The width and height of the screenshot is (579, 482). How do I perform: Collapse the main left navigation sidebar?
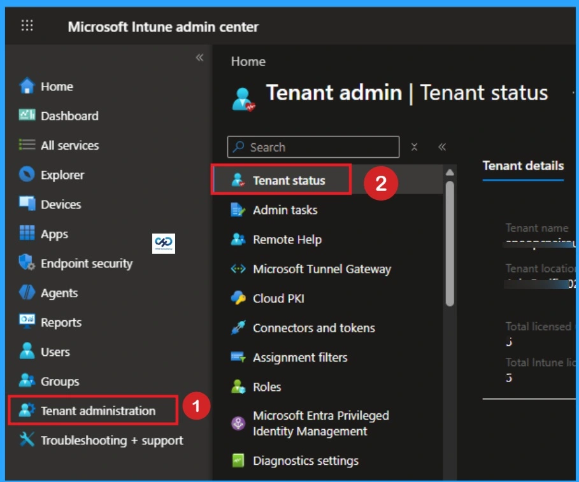click(200, 57)
